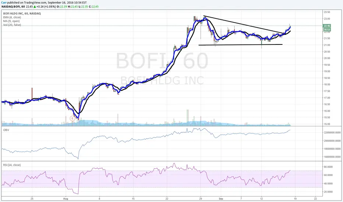Screen dimensions: 343x202
Task: Click the 'H:22.45' high value
Action: [73, 7]
